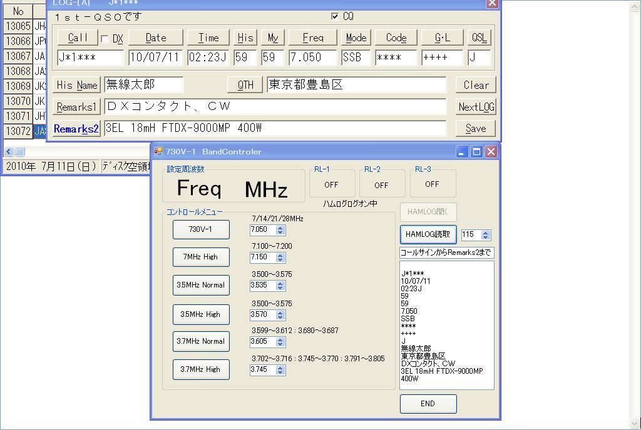The image size is (641, 430).
Task: Click the NextLOG button
Action: (x=476, y=107)
